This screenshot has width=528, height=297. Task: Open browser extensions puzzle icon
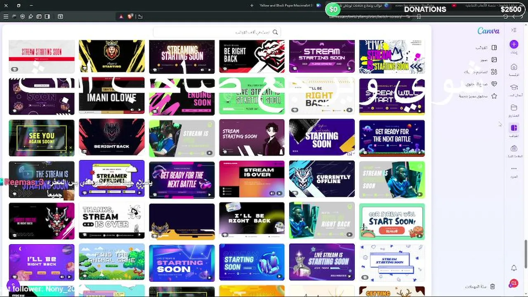31,16
